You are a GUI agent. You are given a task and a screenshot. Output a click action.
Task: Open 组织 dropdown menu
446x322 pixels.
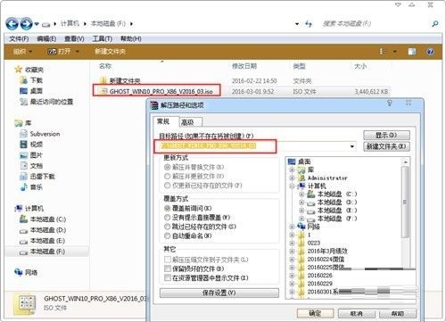tap(22, 52)
